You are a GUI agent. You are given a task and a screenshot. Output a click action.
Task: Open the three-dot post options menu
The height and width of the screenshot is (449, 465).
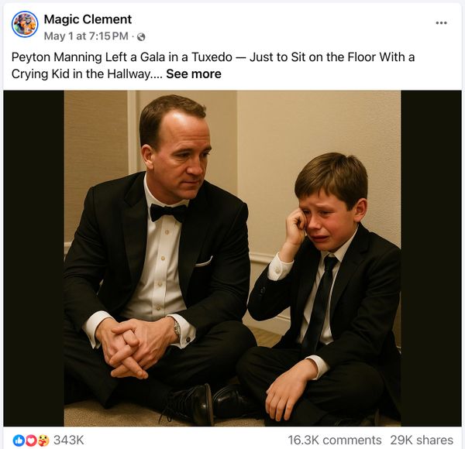[x=441, y=22]
